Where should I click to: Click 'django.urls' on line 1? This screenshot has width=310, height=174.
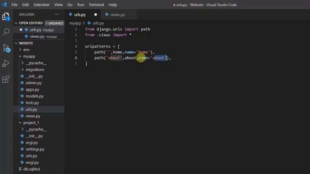[109, 29]
